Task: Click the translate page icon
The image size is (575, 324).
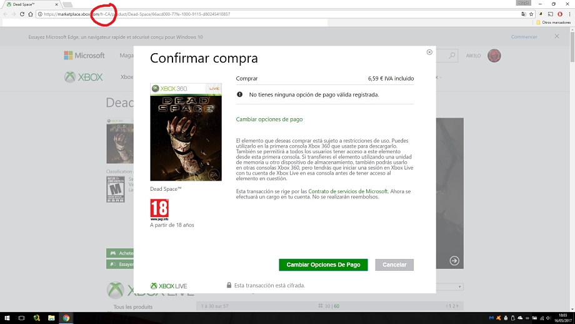Action: point(524,14)
